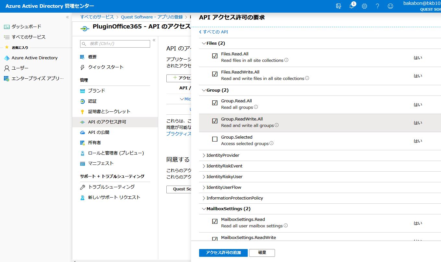441x262 pixels.
Task: Select すべてのサービス in left sidebar
Action: pyautogui.click(x=29, y=37)
